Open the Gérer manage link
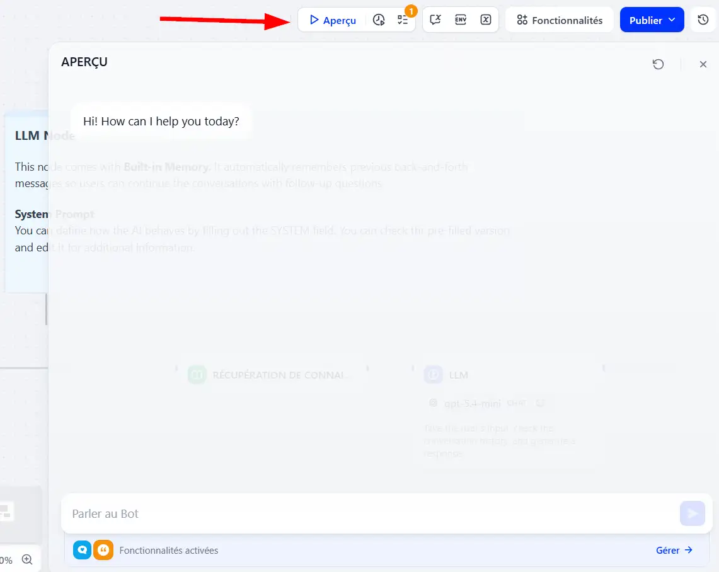 674,550
